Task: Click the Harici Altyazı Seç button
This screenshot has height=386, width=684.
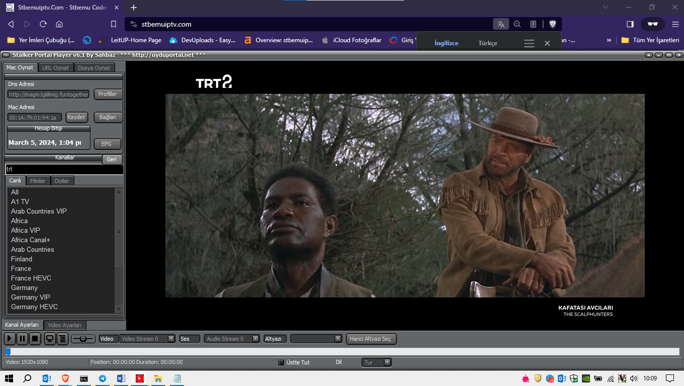Action: (371, 339)
